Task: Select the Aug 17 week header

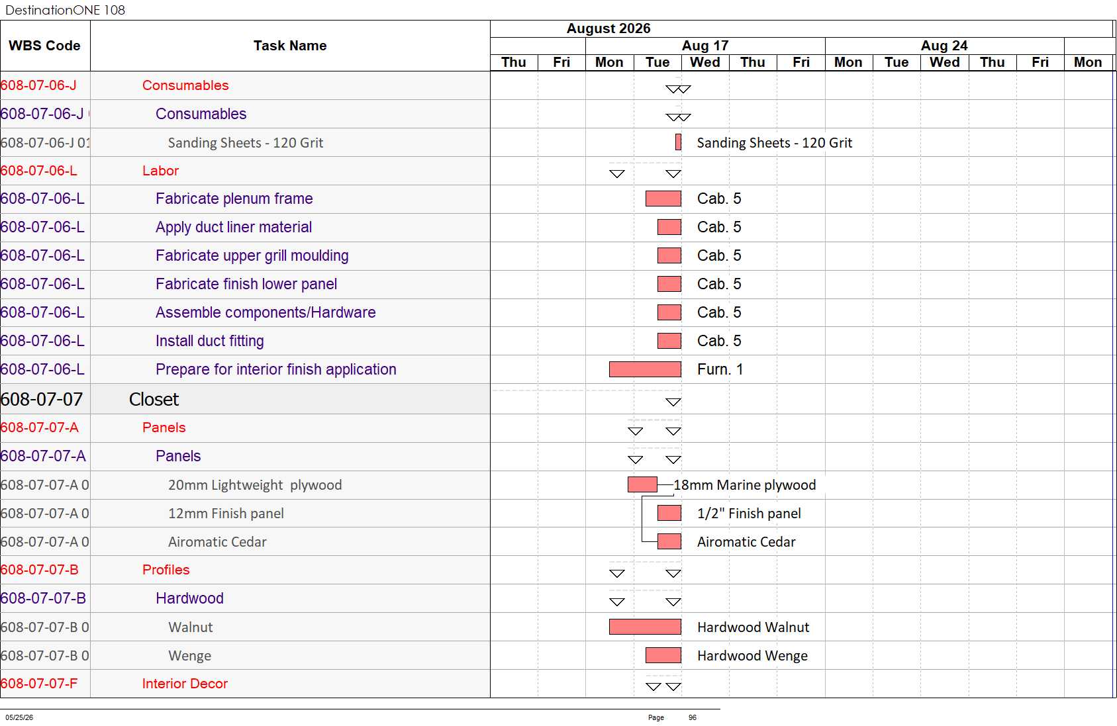Action: pos(705,46)
